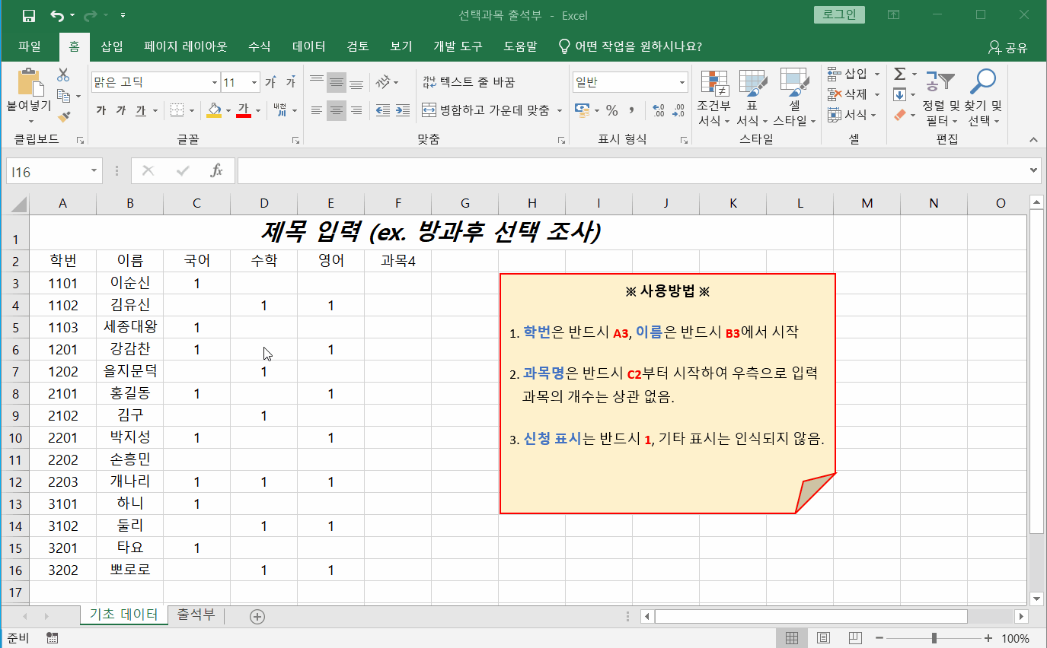The width and height of the screenshot is (1047, 648).
Task: Toggle Align Left horizontal alignment
Action: [x=317, y=110]
